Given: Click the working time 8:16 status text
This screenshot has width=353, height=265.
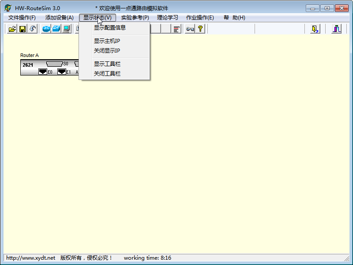Looking at the screenshot, I should click(x=147, y=258).
